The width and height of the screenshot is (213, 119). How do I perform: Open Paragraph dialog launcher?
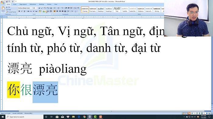(x=79, y=14)
